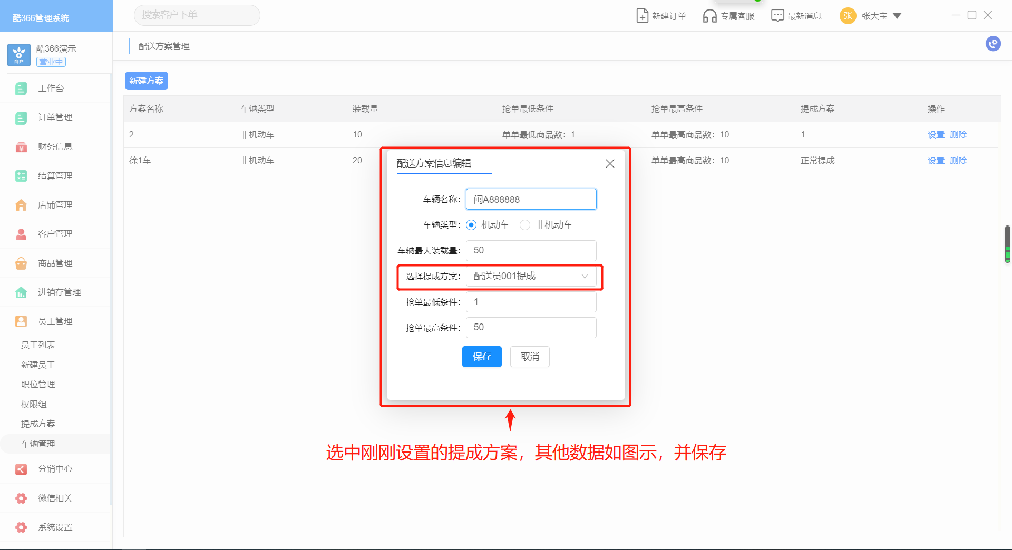
Task: Open dedicated customer service headset icon
Action: (x=709, y=16)
